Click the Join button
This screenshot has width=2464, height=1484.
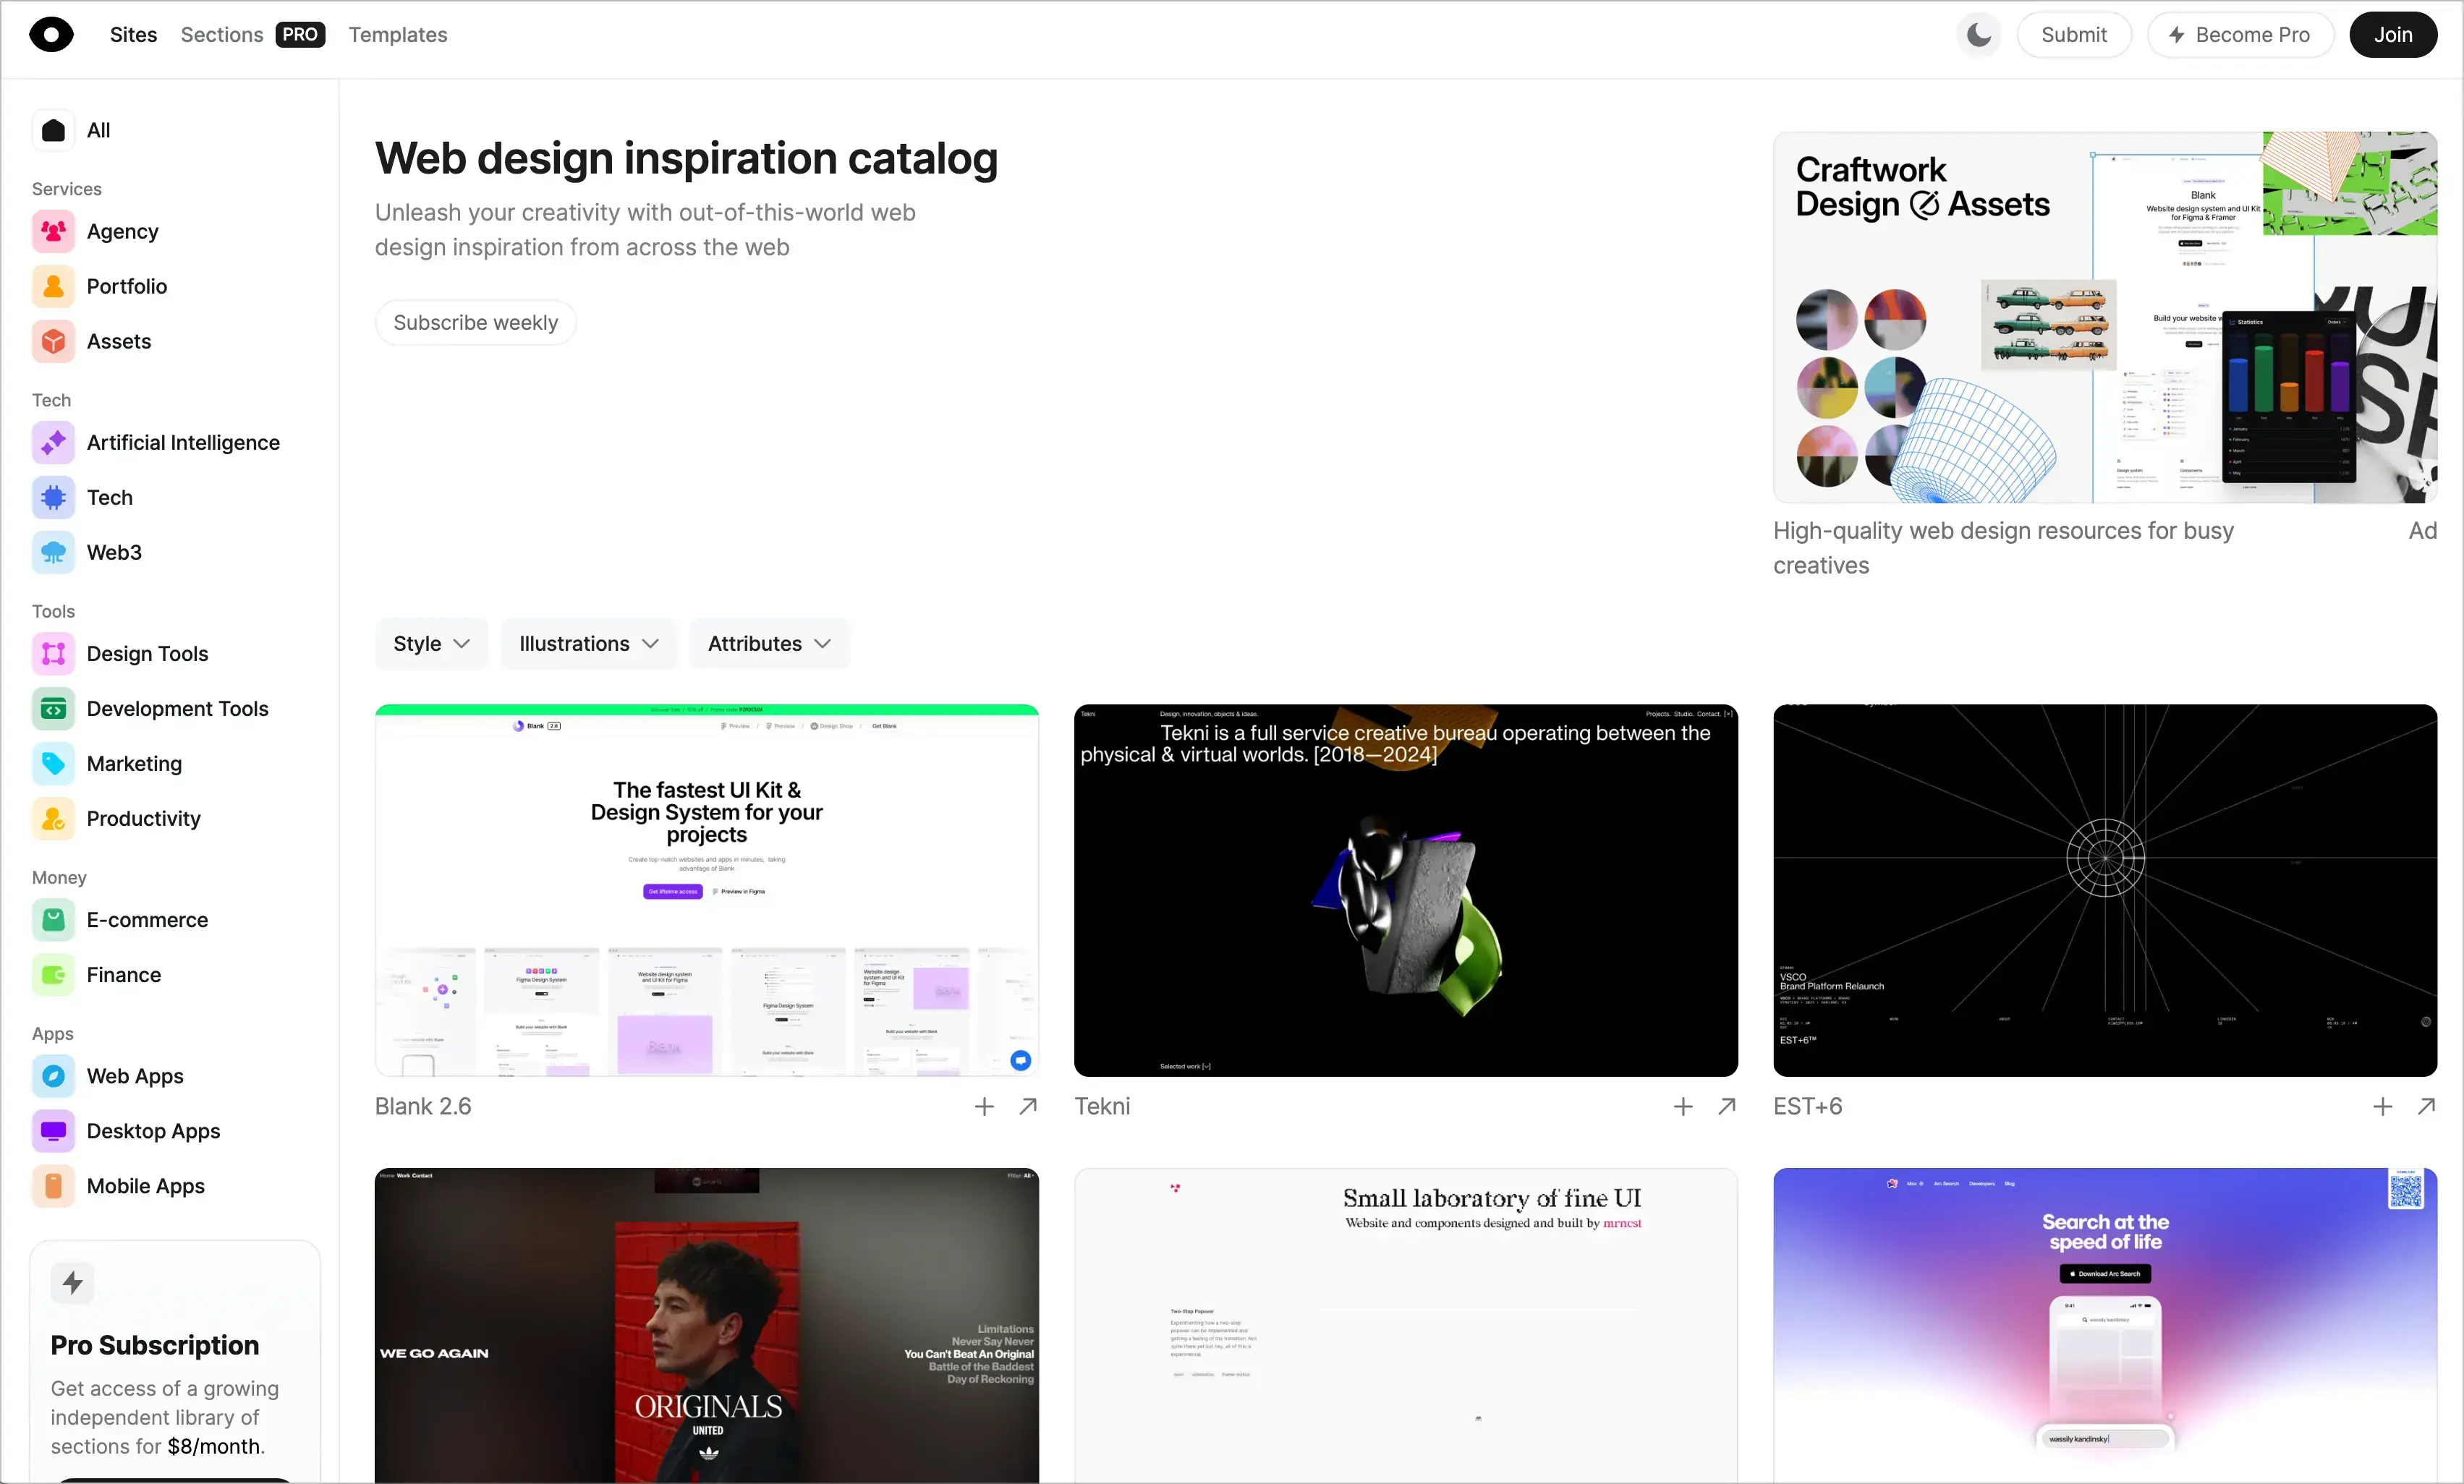click(2393, 35)
